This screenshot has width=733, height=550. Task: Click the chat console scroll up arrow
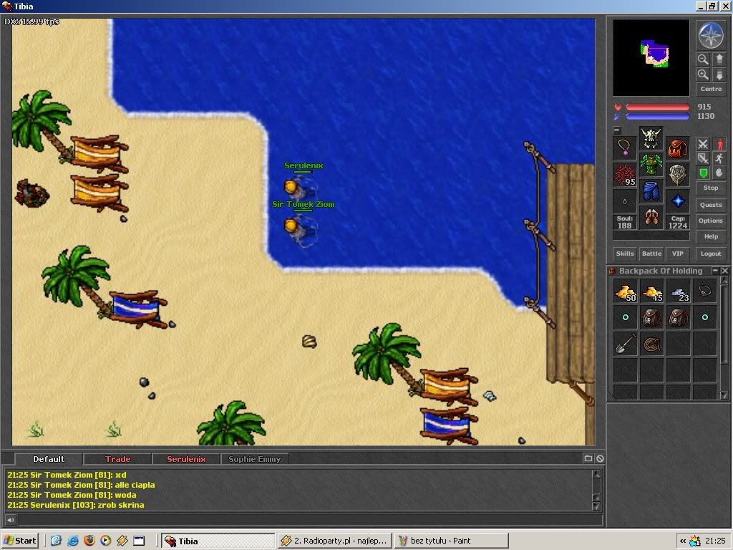click(x=596, y=474)
